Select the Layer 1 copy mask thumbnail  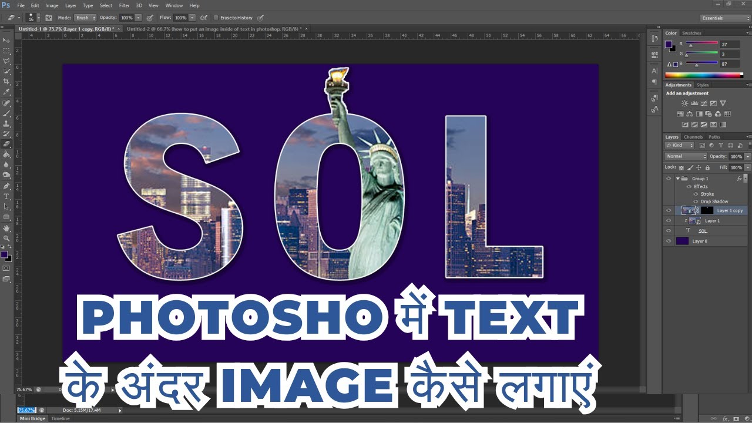(x=707, y=210)
